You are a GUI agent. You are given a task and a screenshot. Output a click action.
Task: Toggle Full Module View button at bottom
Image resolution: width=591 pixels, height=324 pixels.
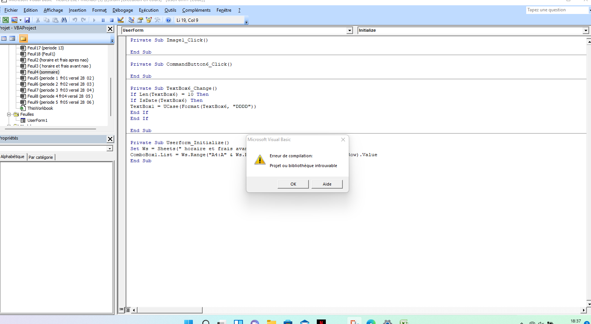coord(128,310)
